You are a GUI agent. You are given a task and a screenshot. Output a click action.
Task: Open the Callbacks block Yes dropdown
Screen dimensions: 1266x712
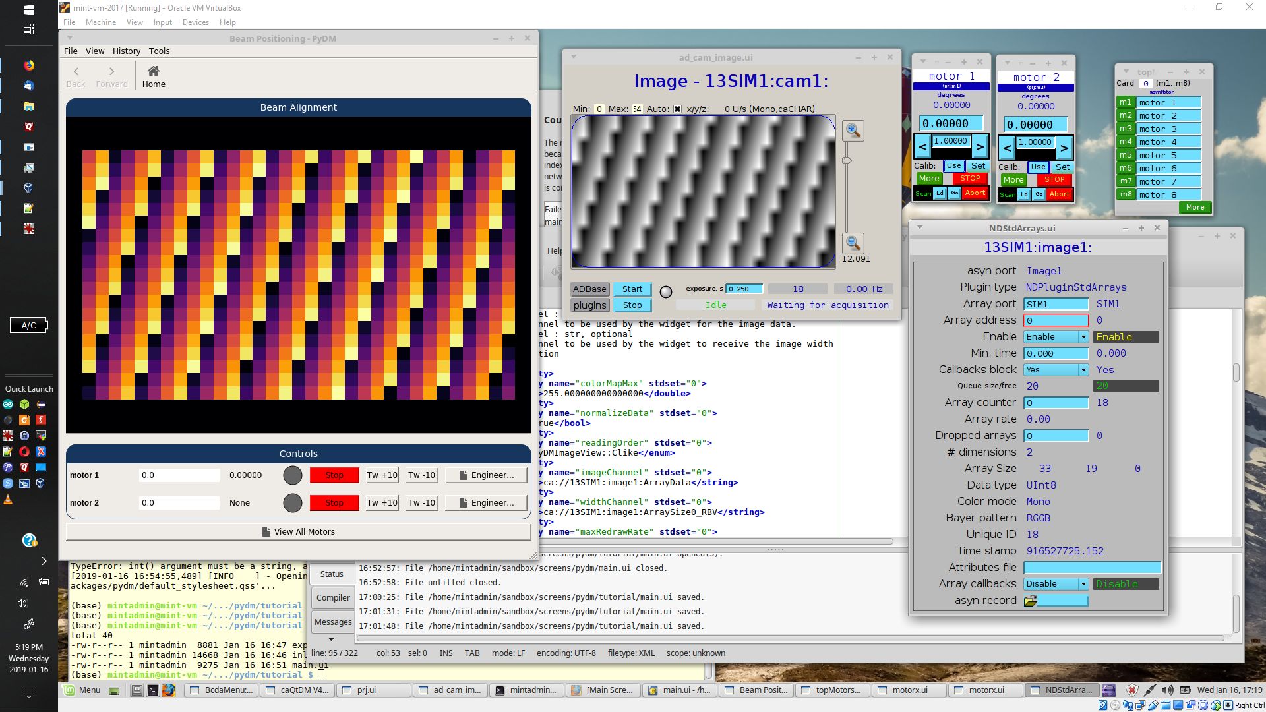[x=1083, y=370]
